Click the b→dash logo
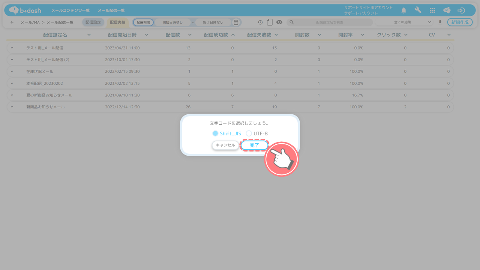Viewport: 480px width, 270px height. pos(25,10)
